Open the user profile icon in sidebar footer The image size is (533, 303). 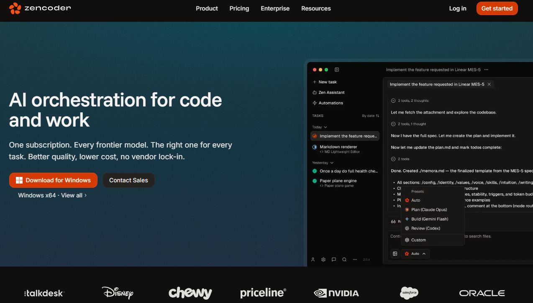(313, 259)
